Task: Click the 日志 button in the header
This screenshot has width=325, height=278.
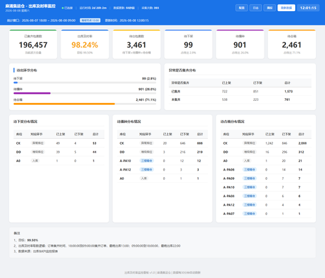Action: (x=255, y=8)
